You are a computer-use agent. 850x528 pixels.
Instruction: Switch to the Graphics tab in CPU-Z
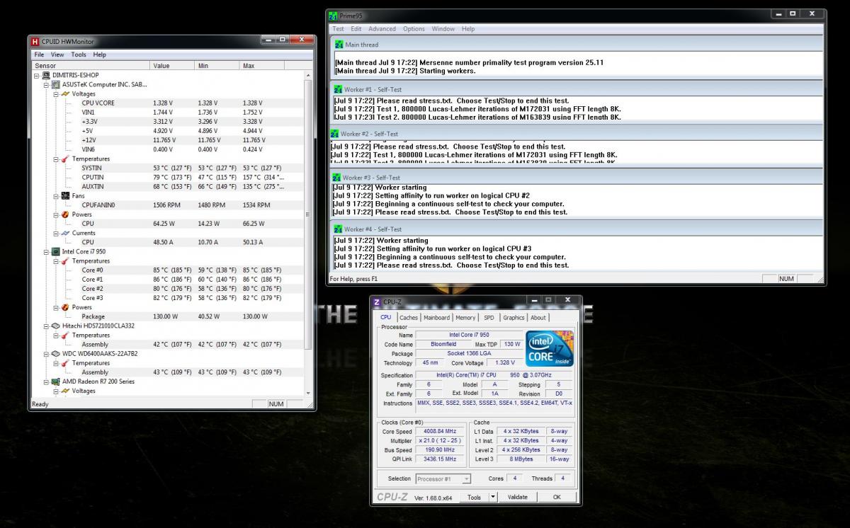point(514,318)
